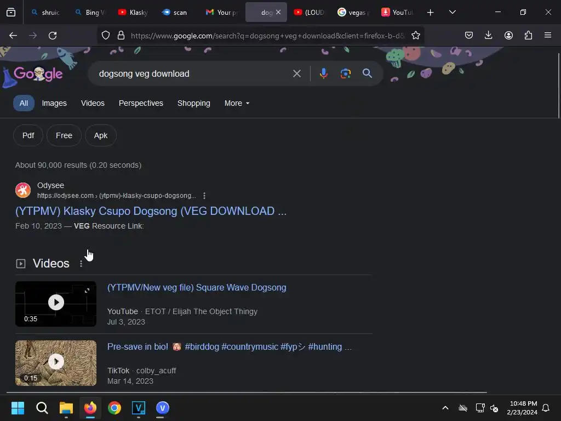The width and height of the screenshot is (561, 421).
Task: Focus the Firefox address bar URL
Action: (267, 36)
